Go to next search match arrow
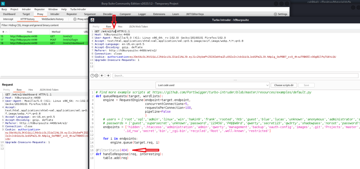Screen dimensions: 360x169 (108, 76)
